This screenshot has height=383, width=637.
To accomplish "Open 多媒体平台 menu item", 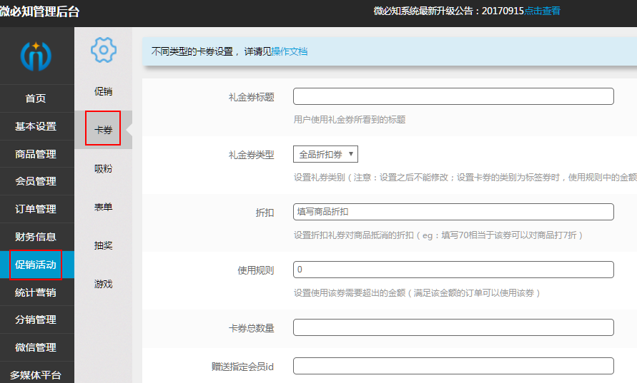I will [36, 375].
